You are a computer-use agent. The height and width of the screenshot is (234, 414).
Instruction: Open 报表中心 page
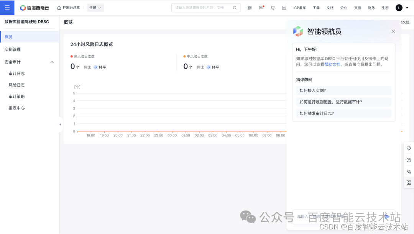[x=16, y=108]
